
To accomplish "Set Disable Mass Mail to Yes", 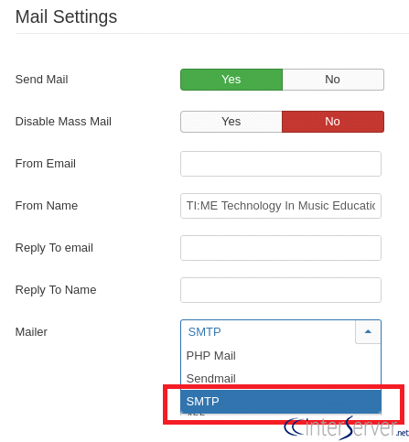I will tap(231, 122).
